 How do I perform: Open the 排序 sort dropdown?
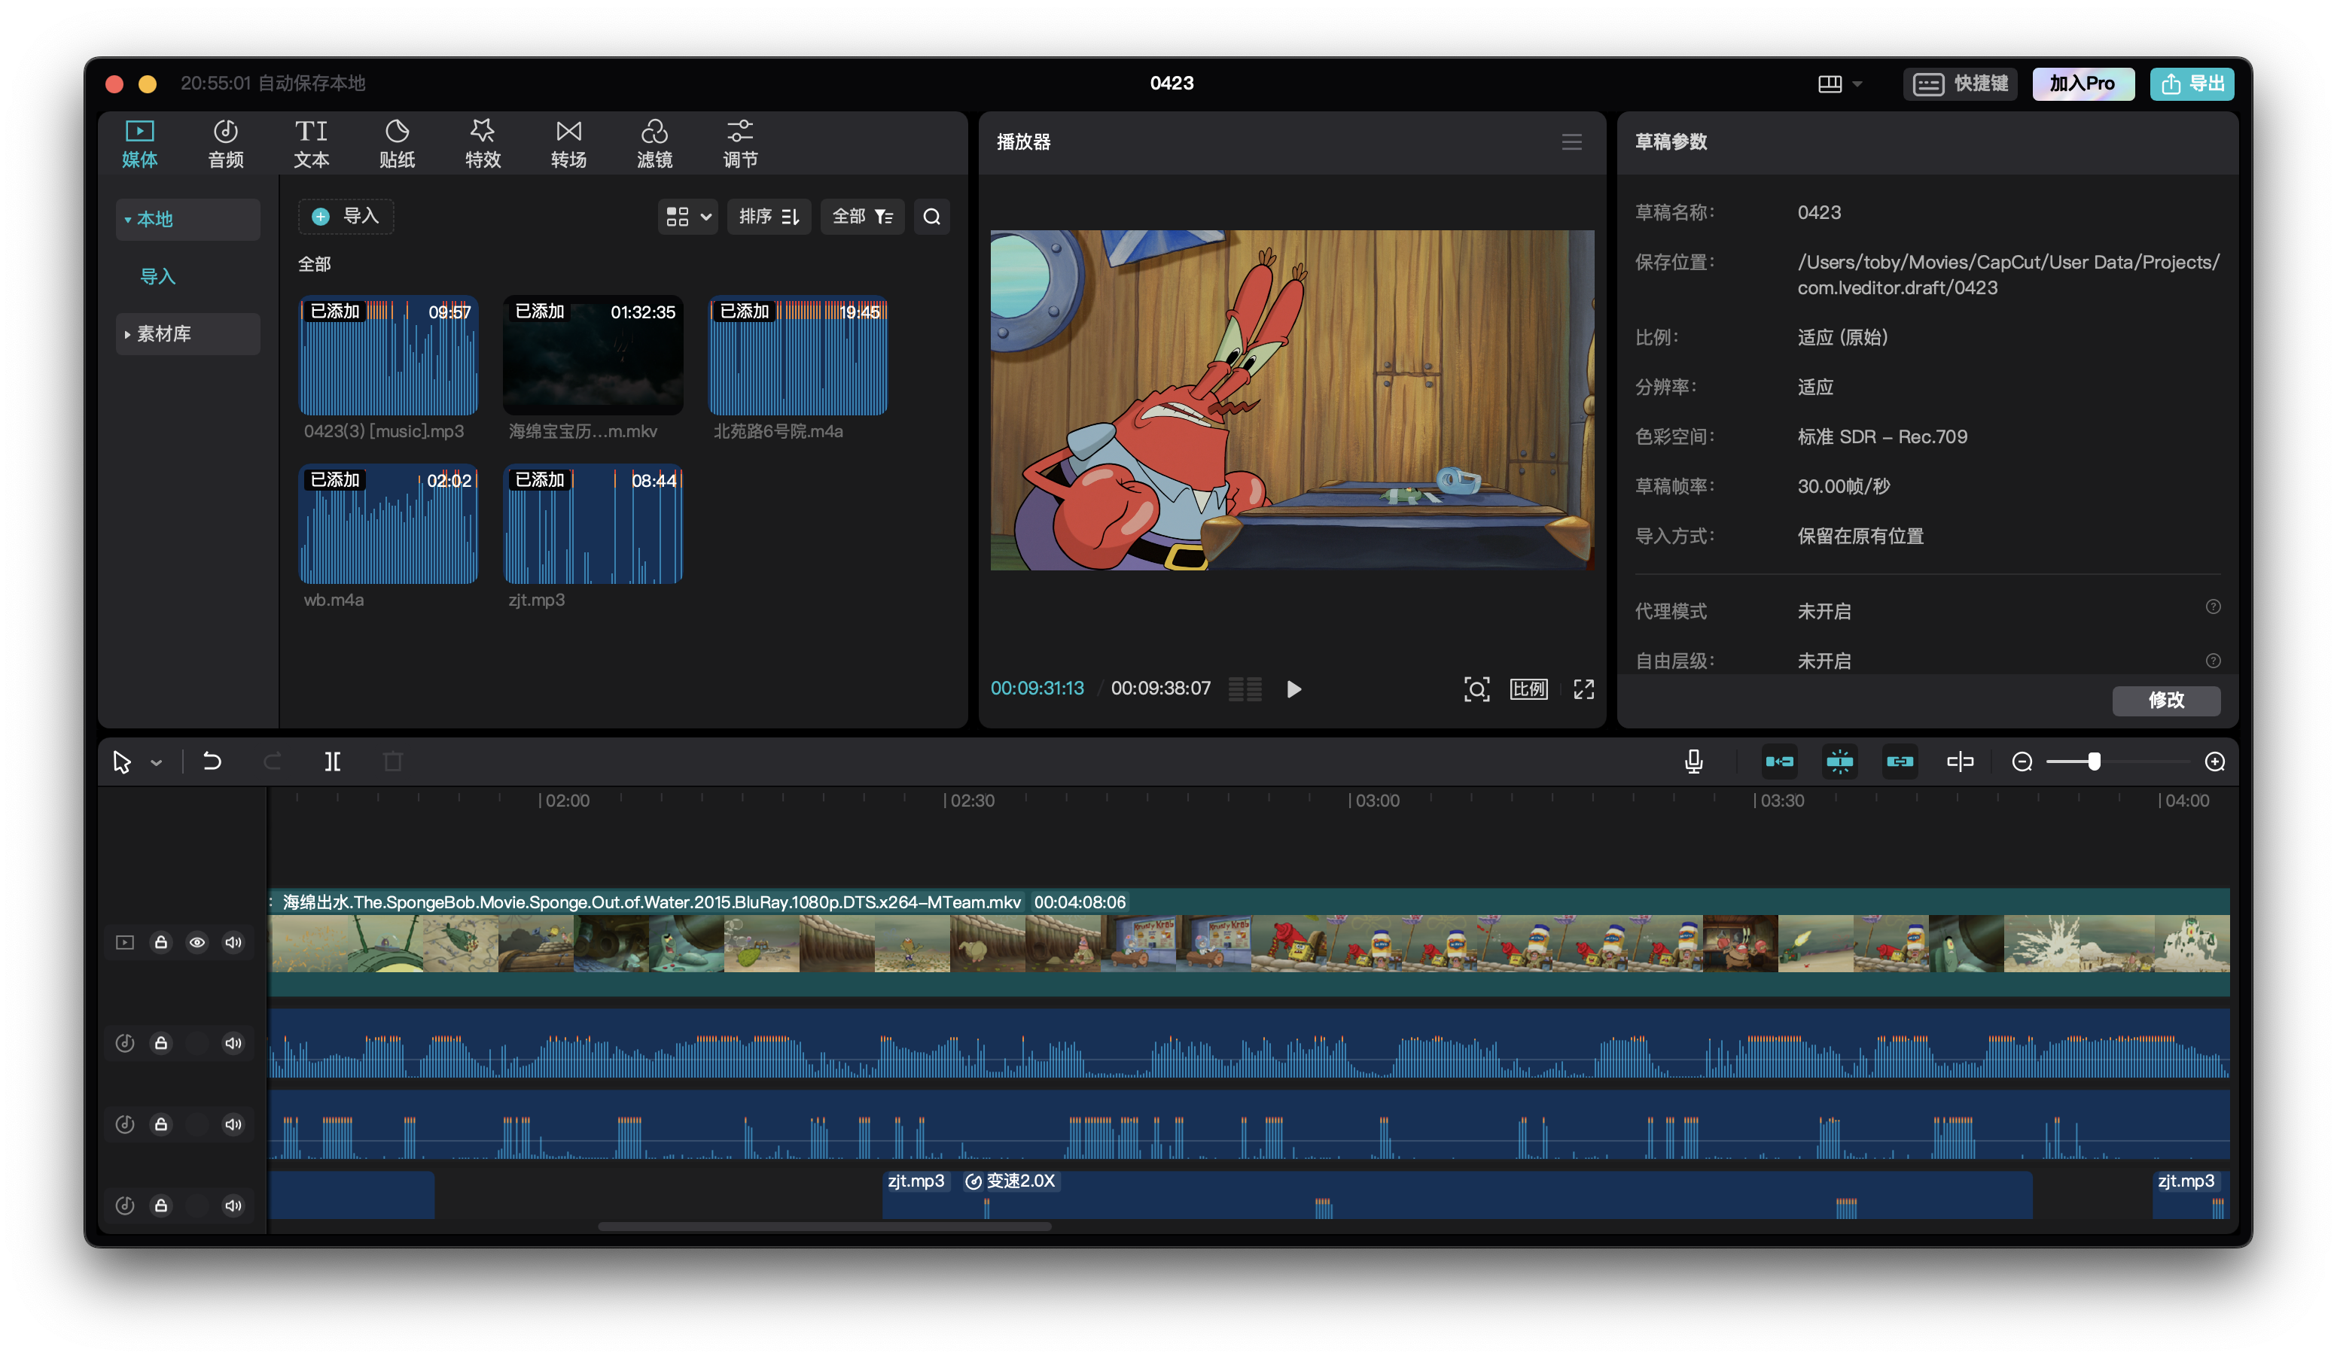[769, 217]
